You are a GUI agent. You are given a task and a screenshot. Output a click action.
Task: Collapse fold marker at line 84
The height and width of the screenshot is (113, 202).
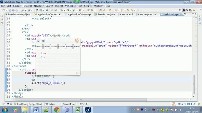point(11,69)
